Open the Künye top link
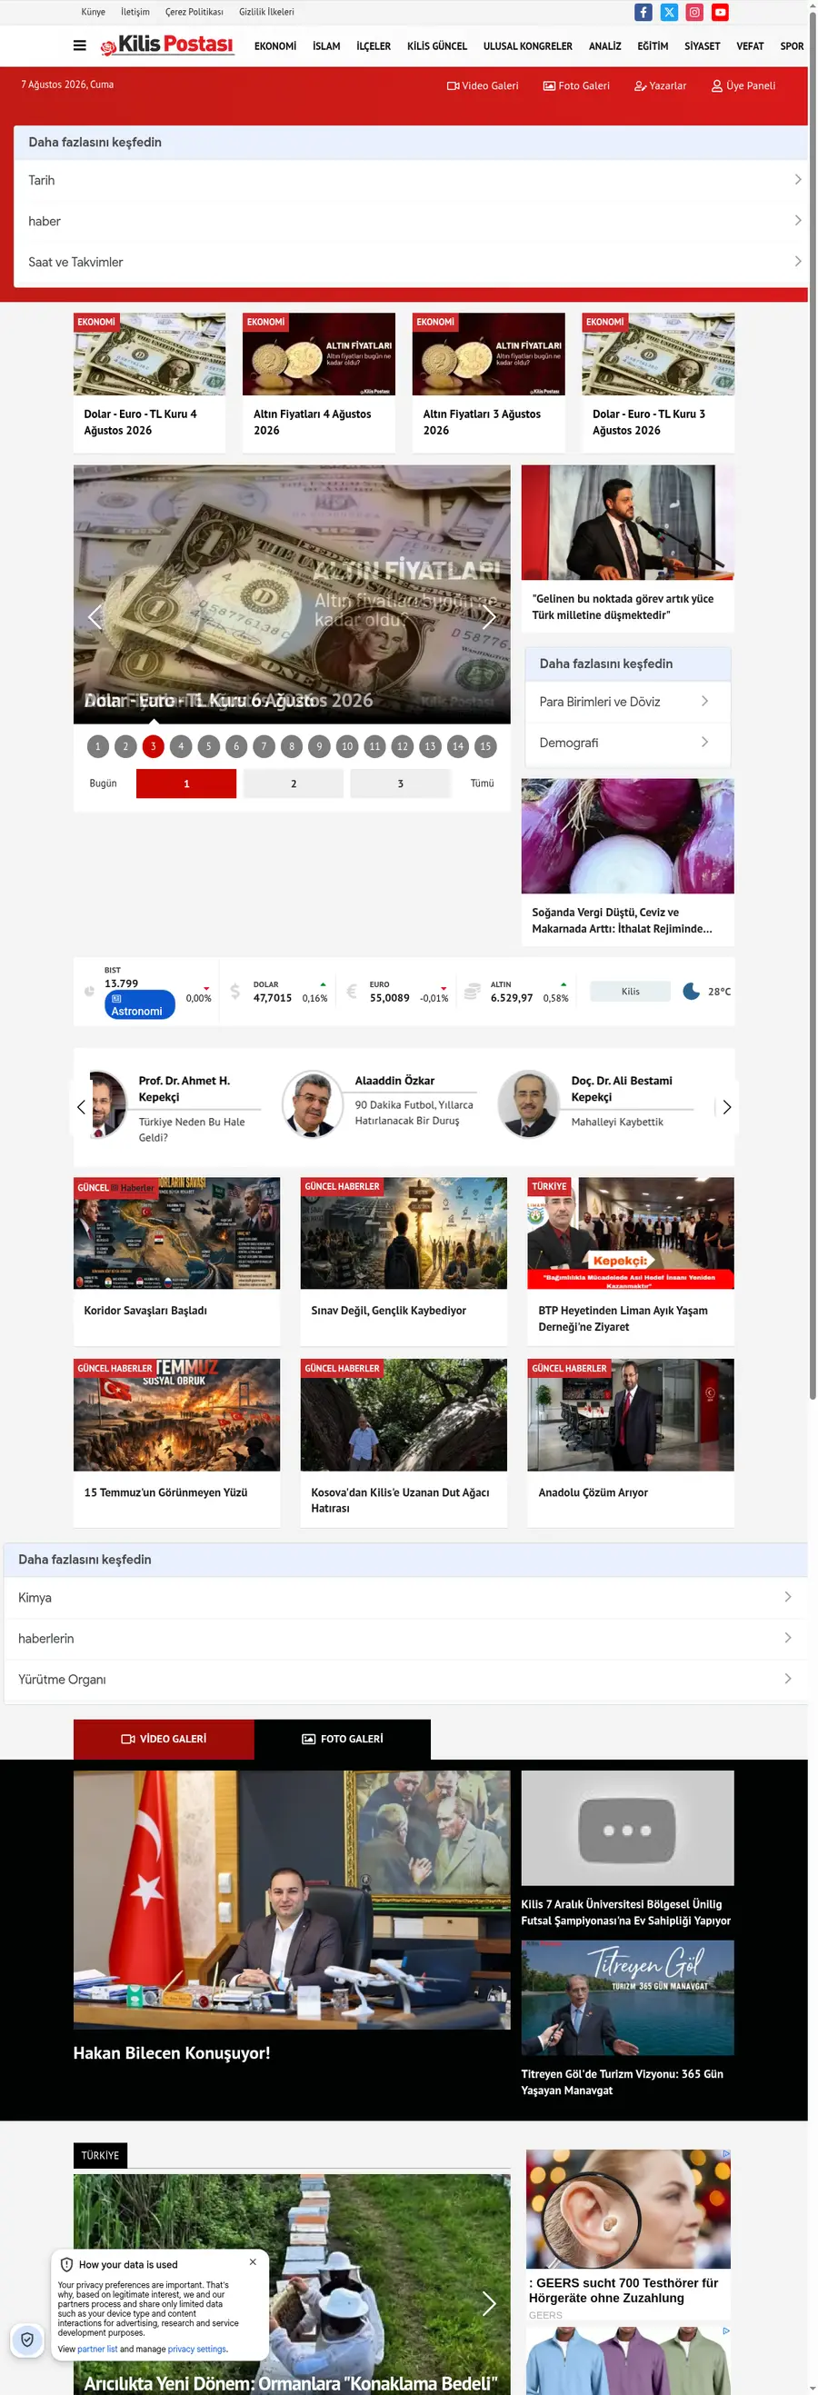 click(93, 12)
